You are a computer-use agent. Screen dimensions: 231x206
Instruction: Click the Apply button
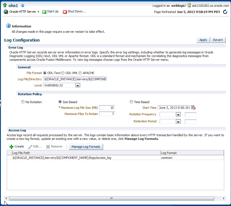[x=203, y=40]
